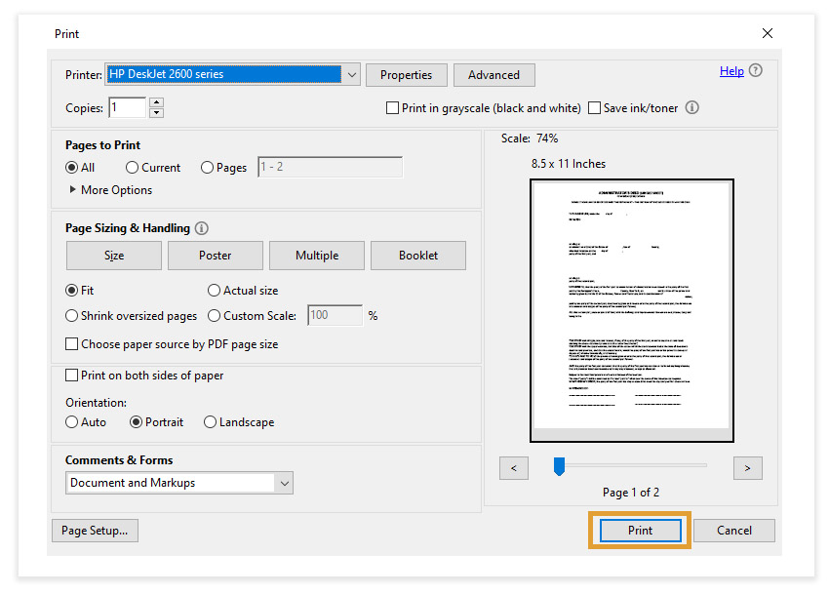Screen dimensions: 829x594
Task: Enable Save ink/toner checkbox
Action: tap(594, 108)
